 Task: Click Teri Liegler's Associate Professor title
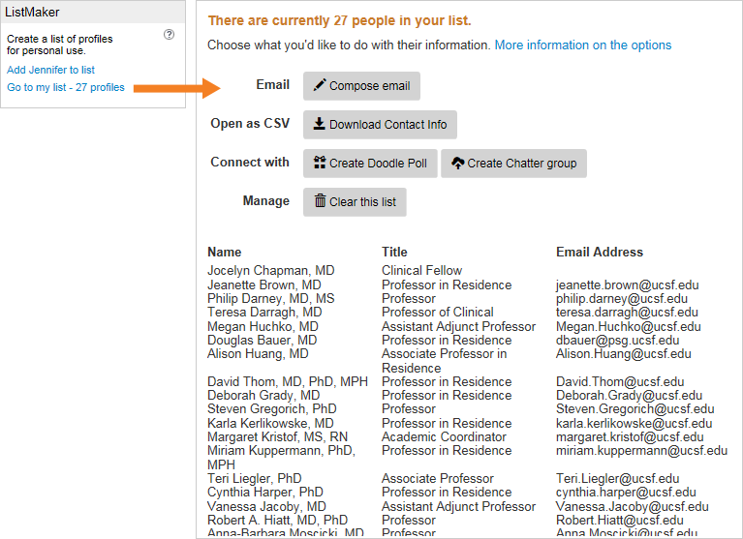point(438,478)
